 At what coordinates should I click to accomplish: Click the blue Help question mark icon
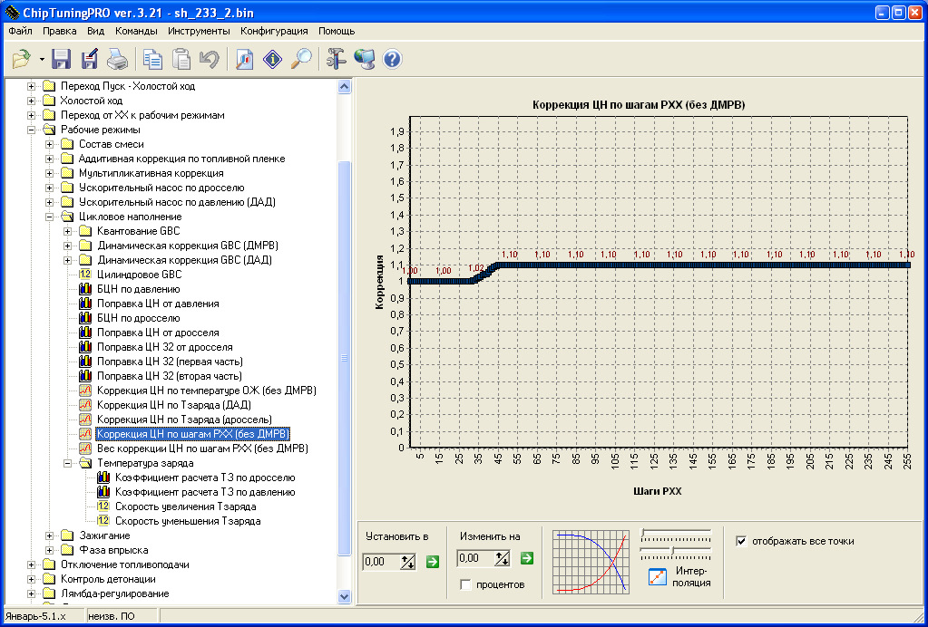(393, 60)
